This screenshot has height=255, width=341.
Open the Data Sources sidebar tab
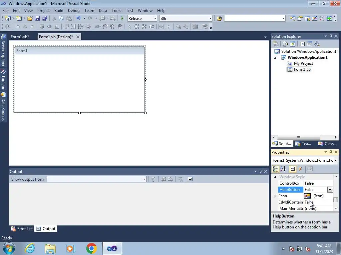click(3, 107)
